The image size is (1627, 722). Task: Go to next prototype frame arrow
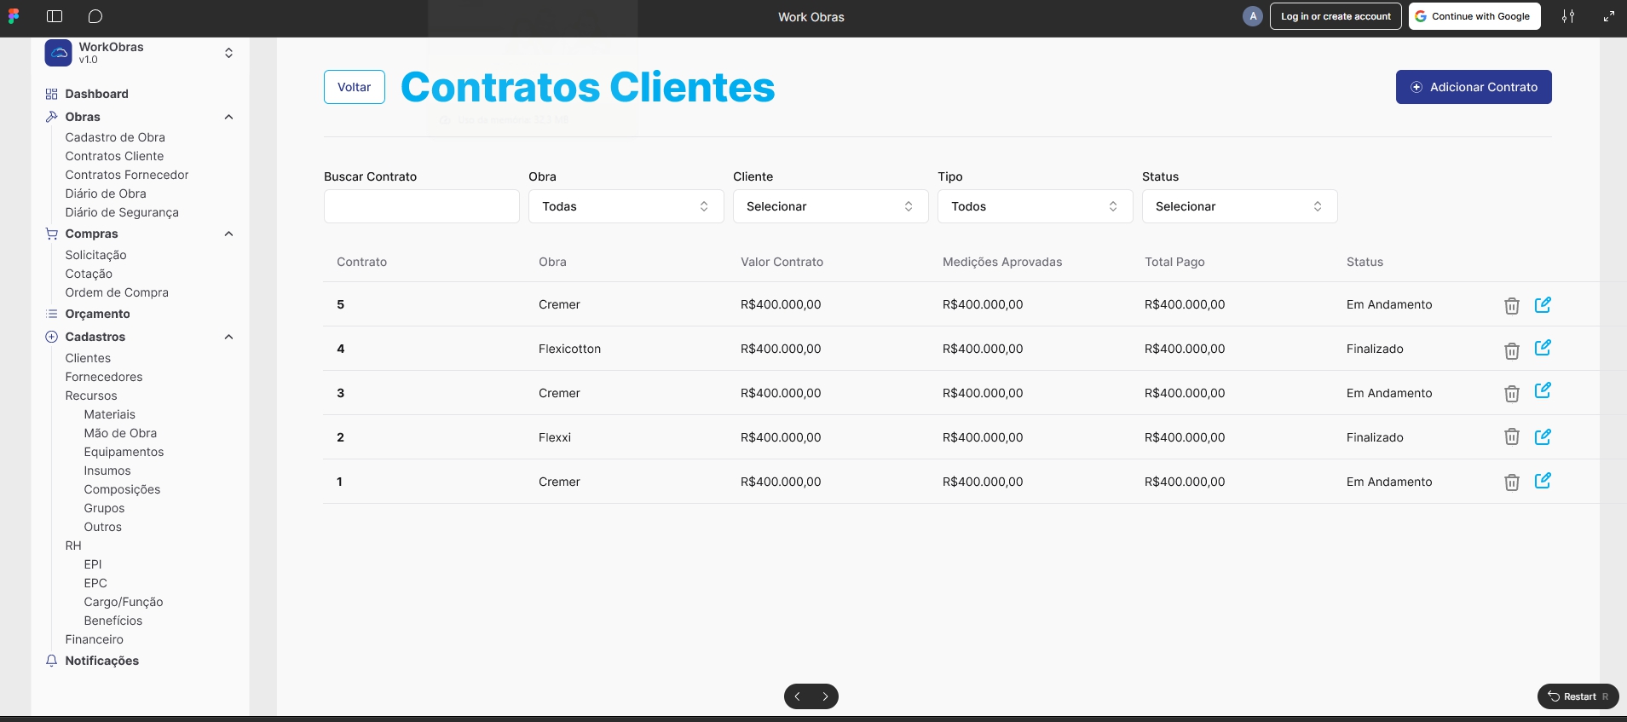click(825, 696)
